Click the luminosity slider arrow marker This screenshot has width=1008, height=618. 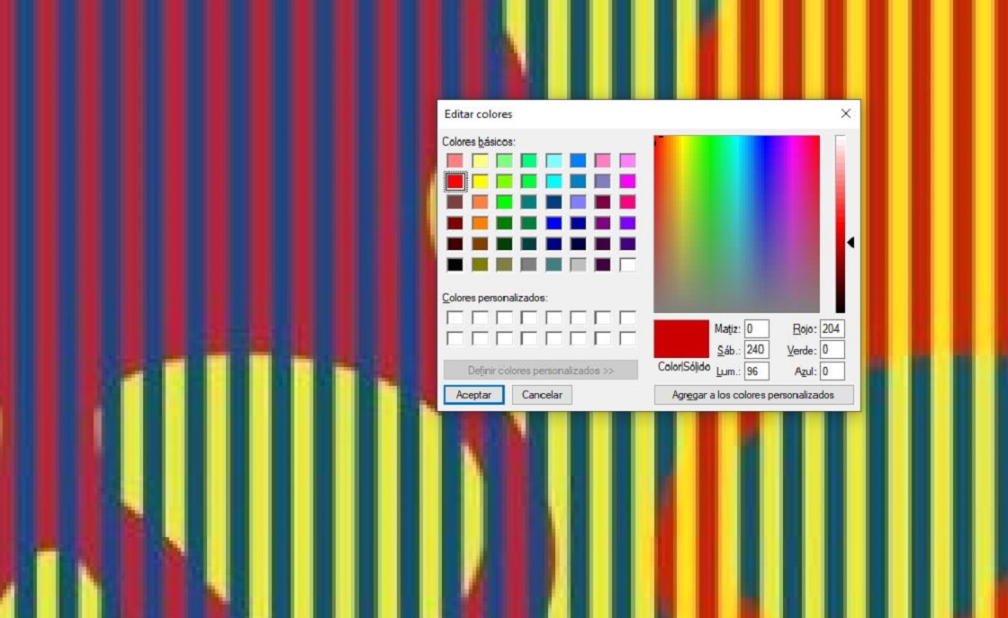pos(850,242)
